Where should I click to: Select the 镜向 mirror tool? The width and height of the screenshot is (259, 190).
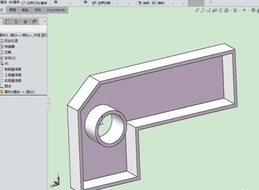tap(158, 3)
